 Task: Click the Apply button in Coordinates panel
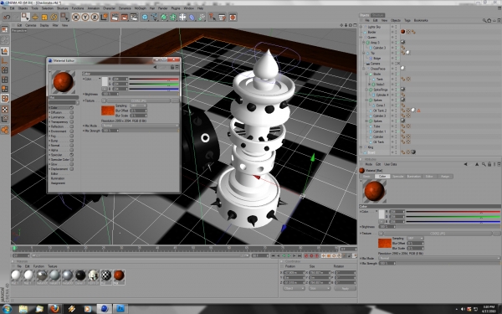pyautogui.click(x=345, y=288)
